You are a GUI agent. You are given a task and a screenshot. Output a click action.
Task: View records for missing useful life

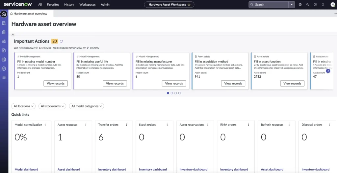click(x=115, y=84)
